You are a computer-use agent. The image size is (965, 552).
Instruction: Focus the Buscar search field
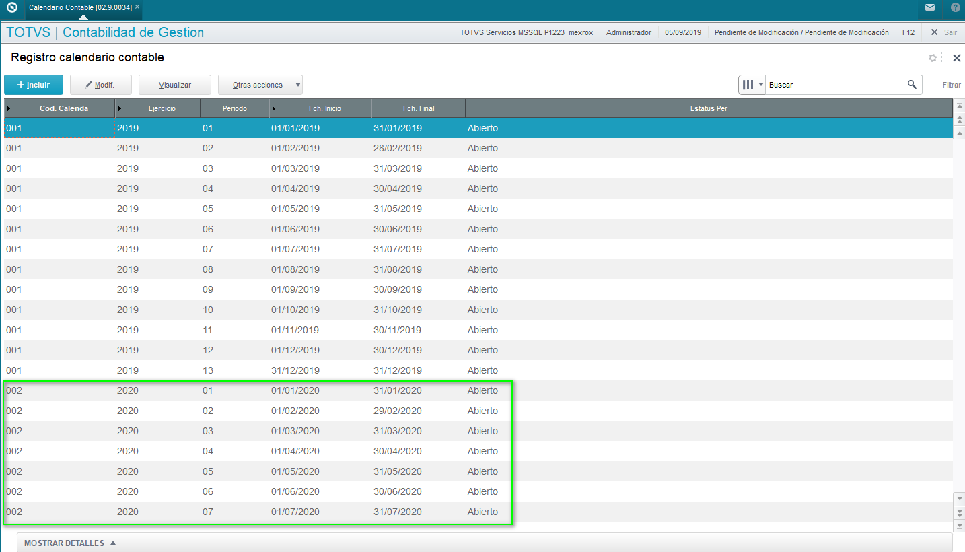[835, 85]
